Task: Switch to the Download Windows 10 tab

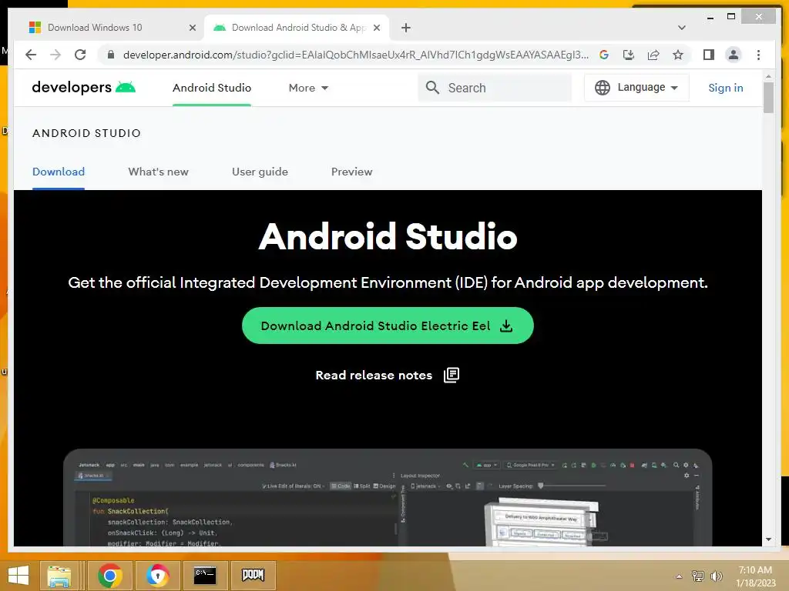Action: (x=113, y=28)
